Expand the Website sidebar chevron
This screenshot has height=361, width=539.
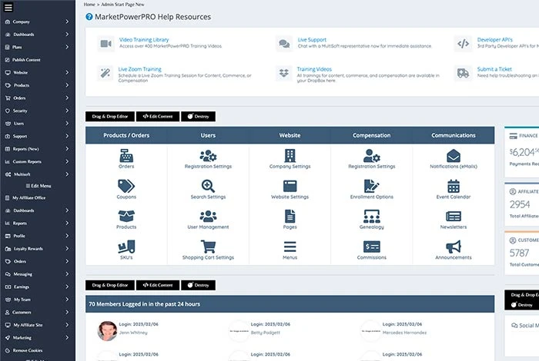point(67,72)
